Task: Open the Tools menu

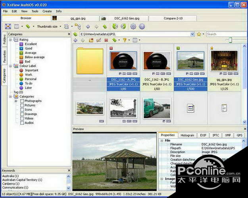Action: 35,11
